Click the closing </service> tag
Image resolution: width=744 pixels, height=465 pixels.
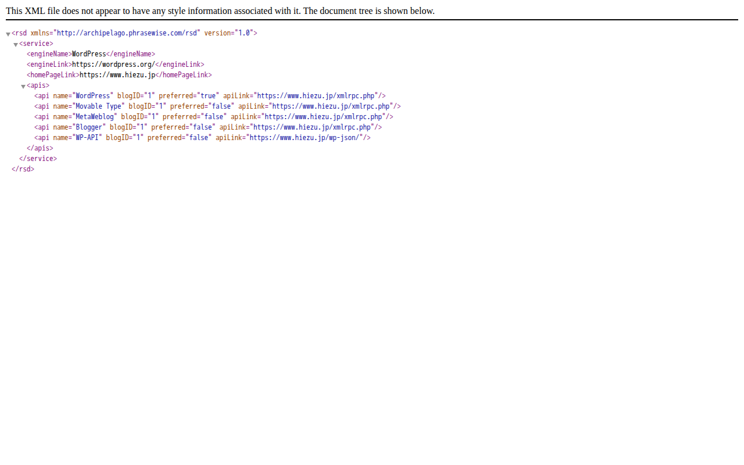click(38, 159)
